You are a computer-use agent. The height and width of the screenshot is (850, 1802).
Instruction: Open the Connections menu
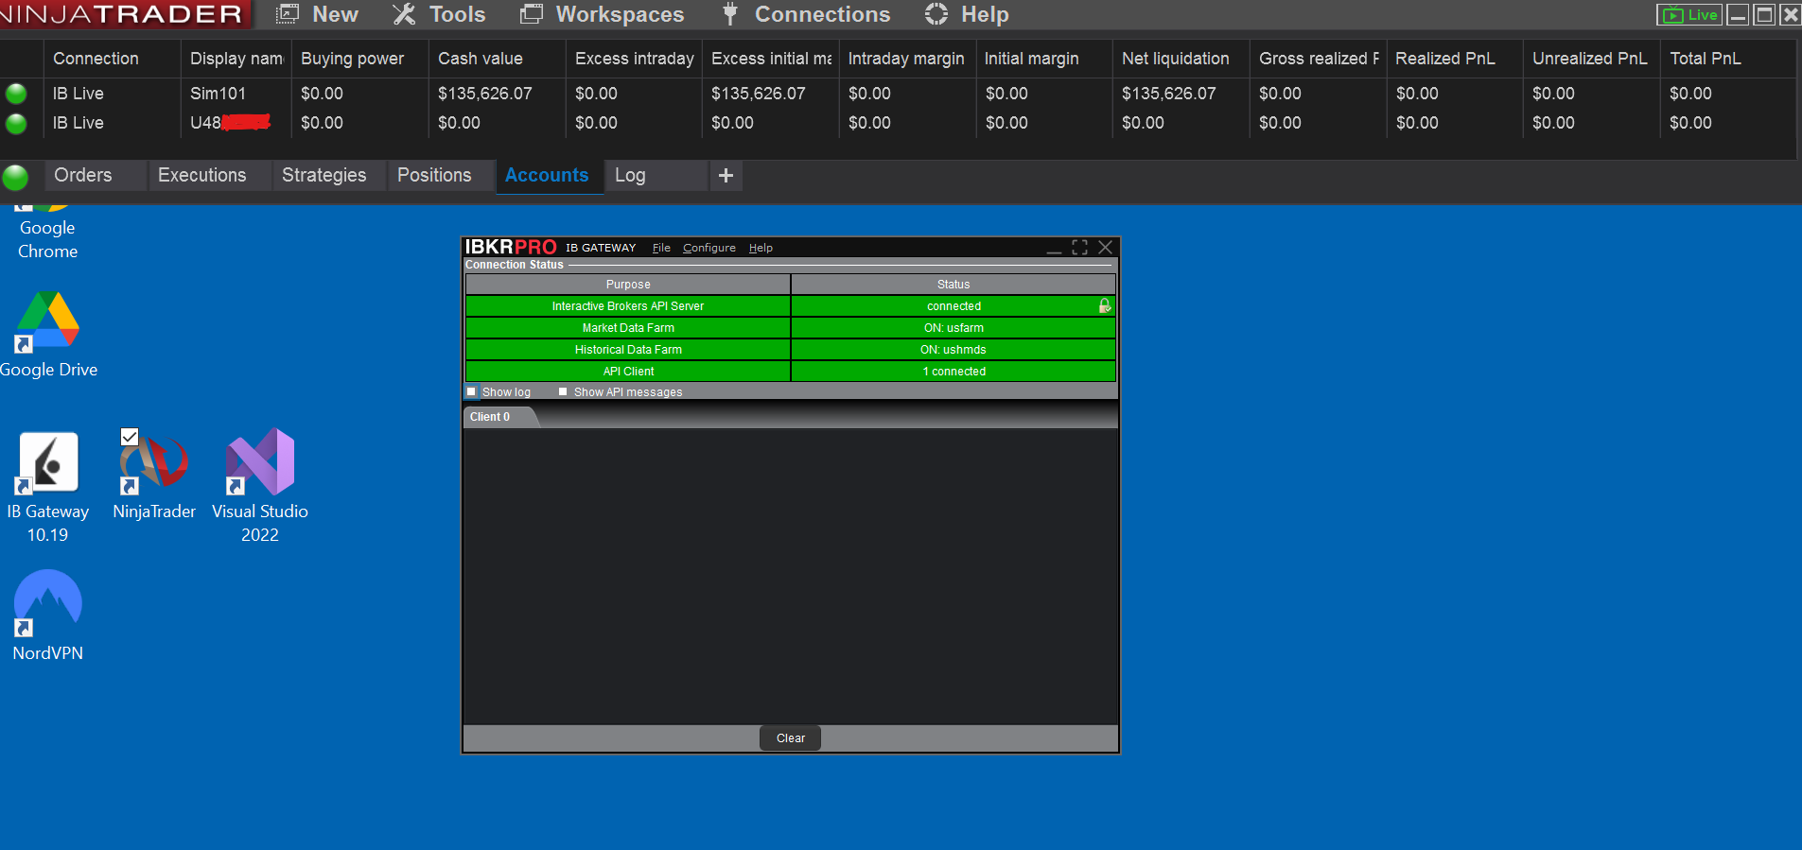[806, 14]
